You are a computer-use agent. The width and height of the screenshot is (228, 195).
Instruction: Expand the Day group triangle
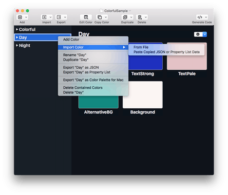[17, 37]
